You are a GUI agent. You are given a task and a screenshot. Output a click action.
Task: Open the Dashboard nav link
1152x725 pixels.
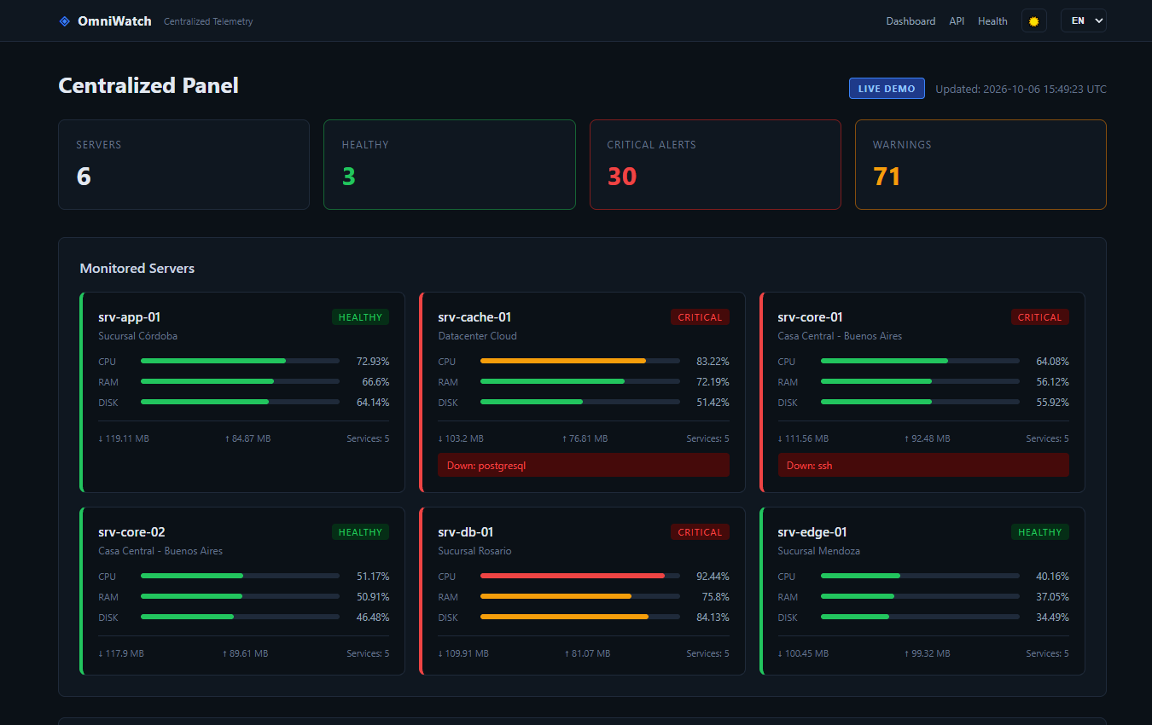(911, 21)
